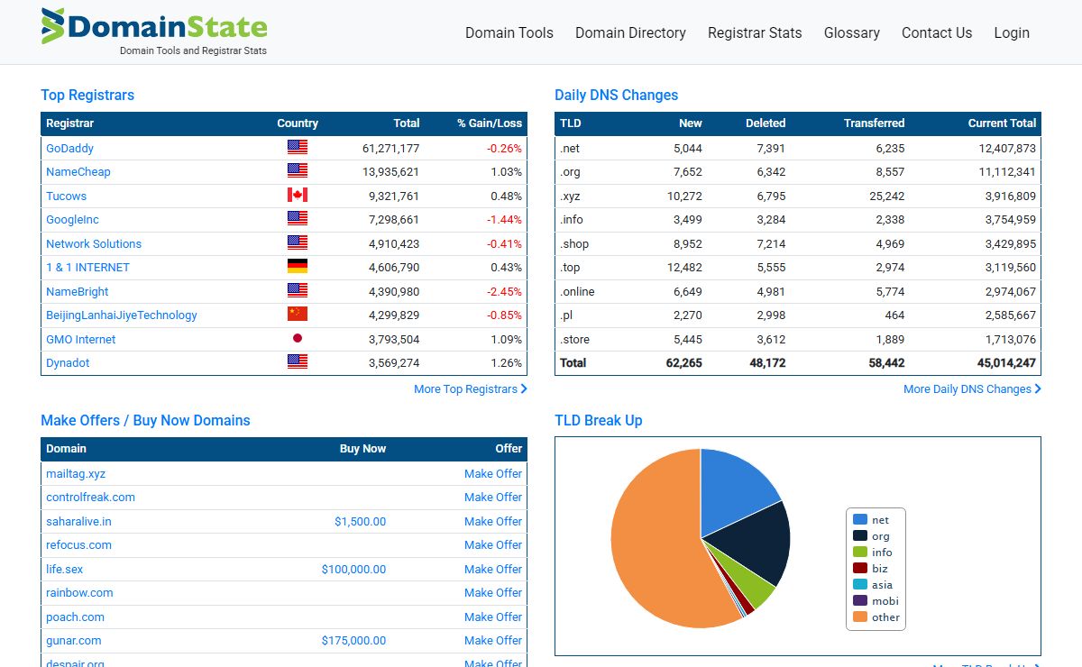
Task: Click the .xyz TLD row label
Action: (x=570, y=196)
